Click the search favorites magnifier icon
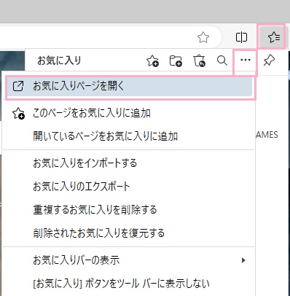The width and height of the screenshot is (290, 296). [x=222, y=61]
